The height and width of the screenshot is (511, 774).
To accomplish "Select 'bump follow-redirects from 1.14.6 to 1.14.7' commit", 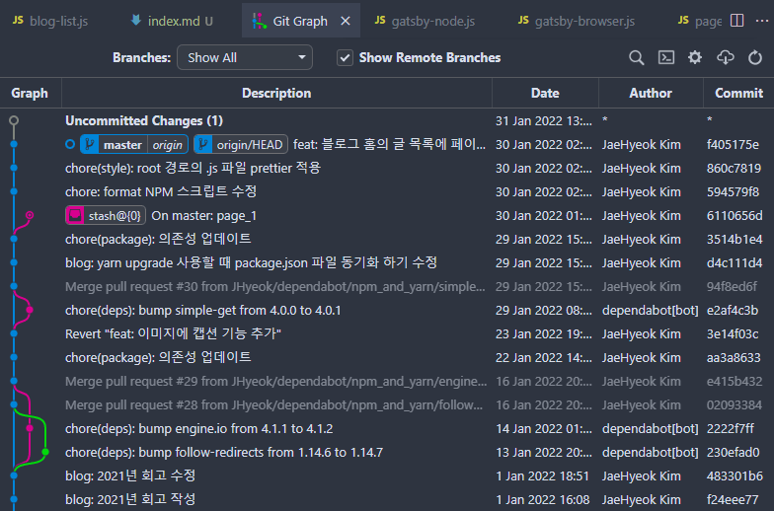I will (x=387, y=452).
